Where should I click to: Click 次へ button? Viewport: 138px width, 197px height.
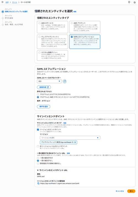pyautogui.click(x=131, y=191)
